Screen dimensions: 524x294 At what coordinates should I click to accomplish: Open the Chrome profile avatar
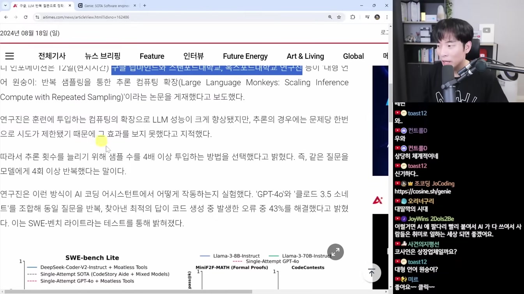[377, 17]
